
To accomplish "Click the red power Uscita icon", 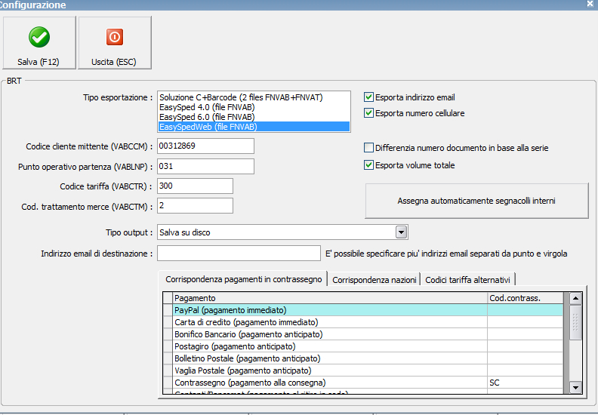I will coord(115,37).
